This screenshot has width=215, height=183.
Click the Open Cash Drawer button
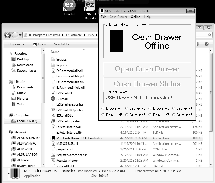click(x=147, y=69)
